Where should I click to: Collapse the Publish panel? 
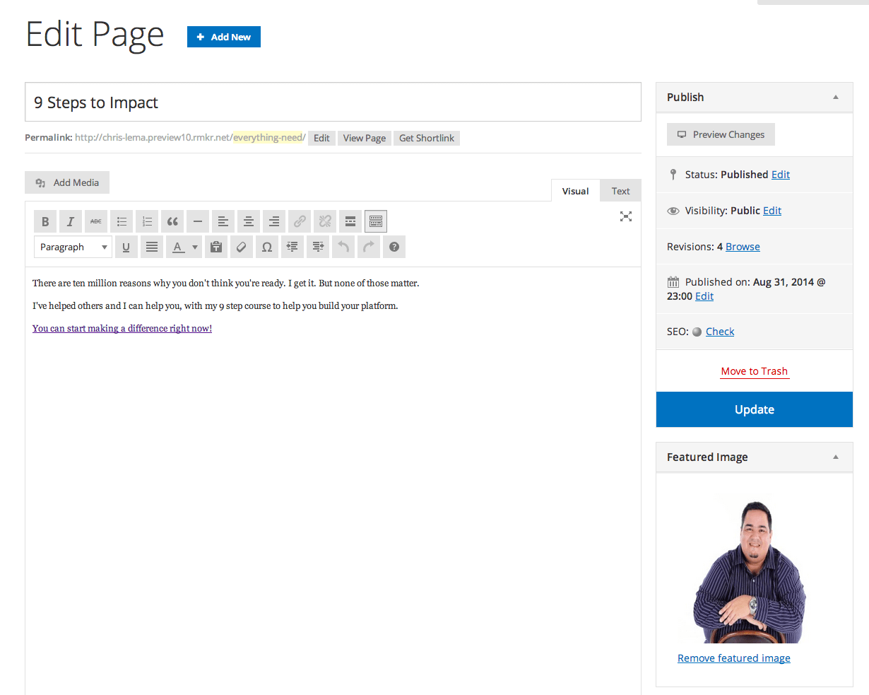836,97
